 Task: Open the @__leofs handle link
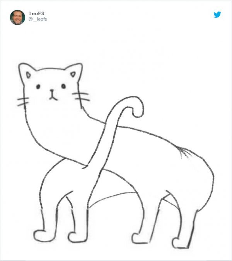click(x=38, y=19)
